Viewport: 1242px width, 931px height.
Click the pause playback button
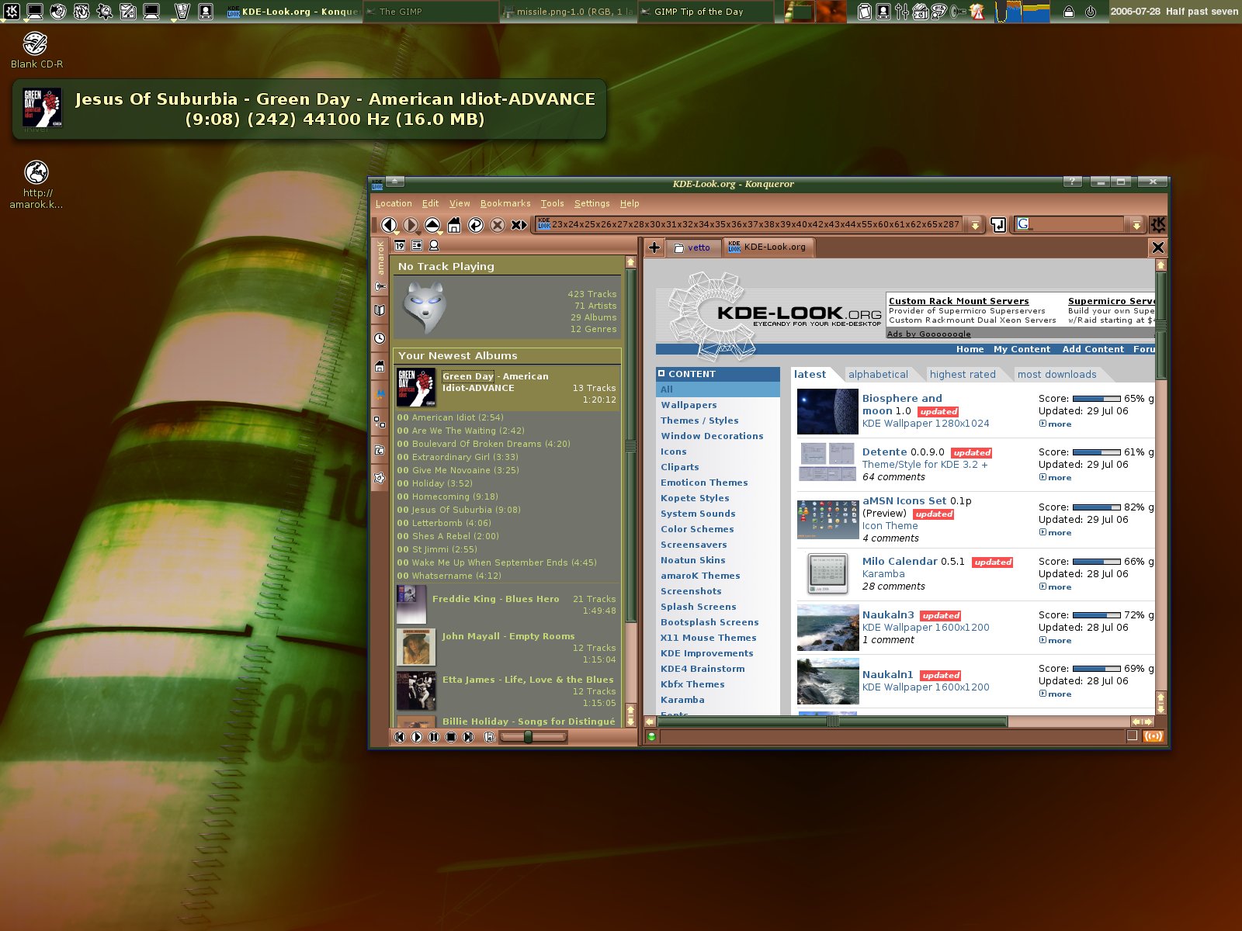pos(434,737)
